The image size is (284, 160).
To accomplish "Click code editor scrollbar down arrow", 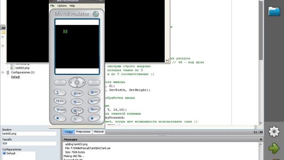I will click(x=260, y=123).
